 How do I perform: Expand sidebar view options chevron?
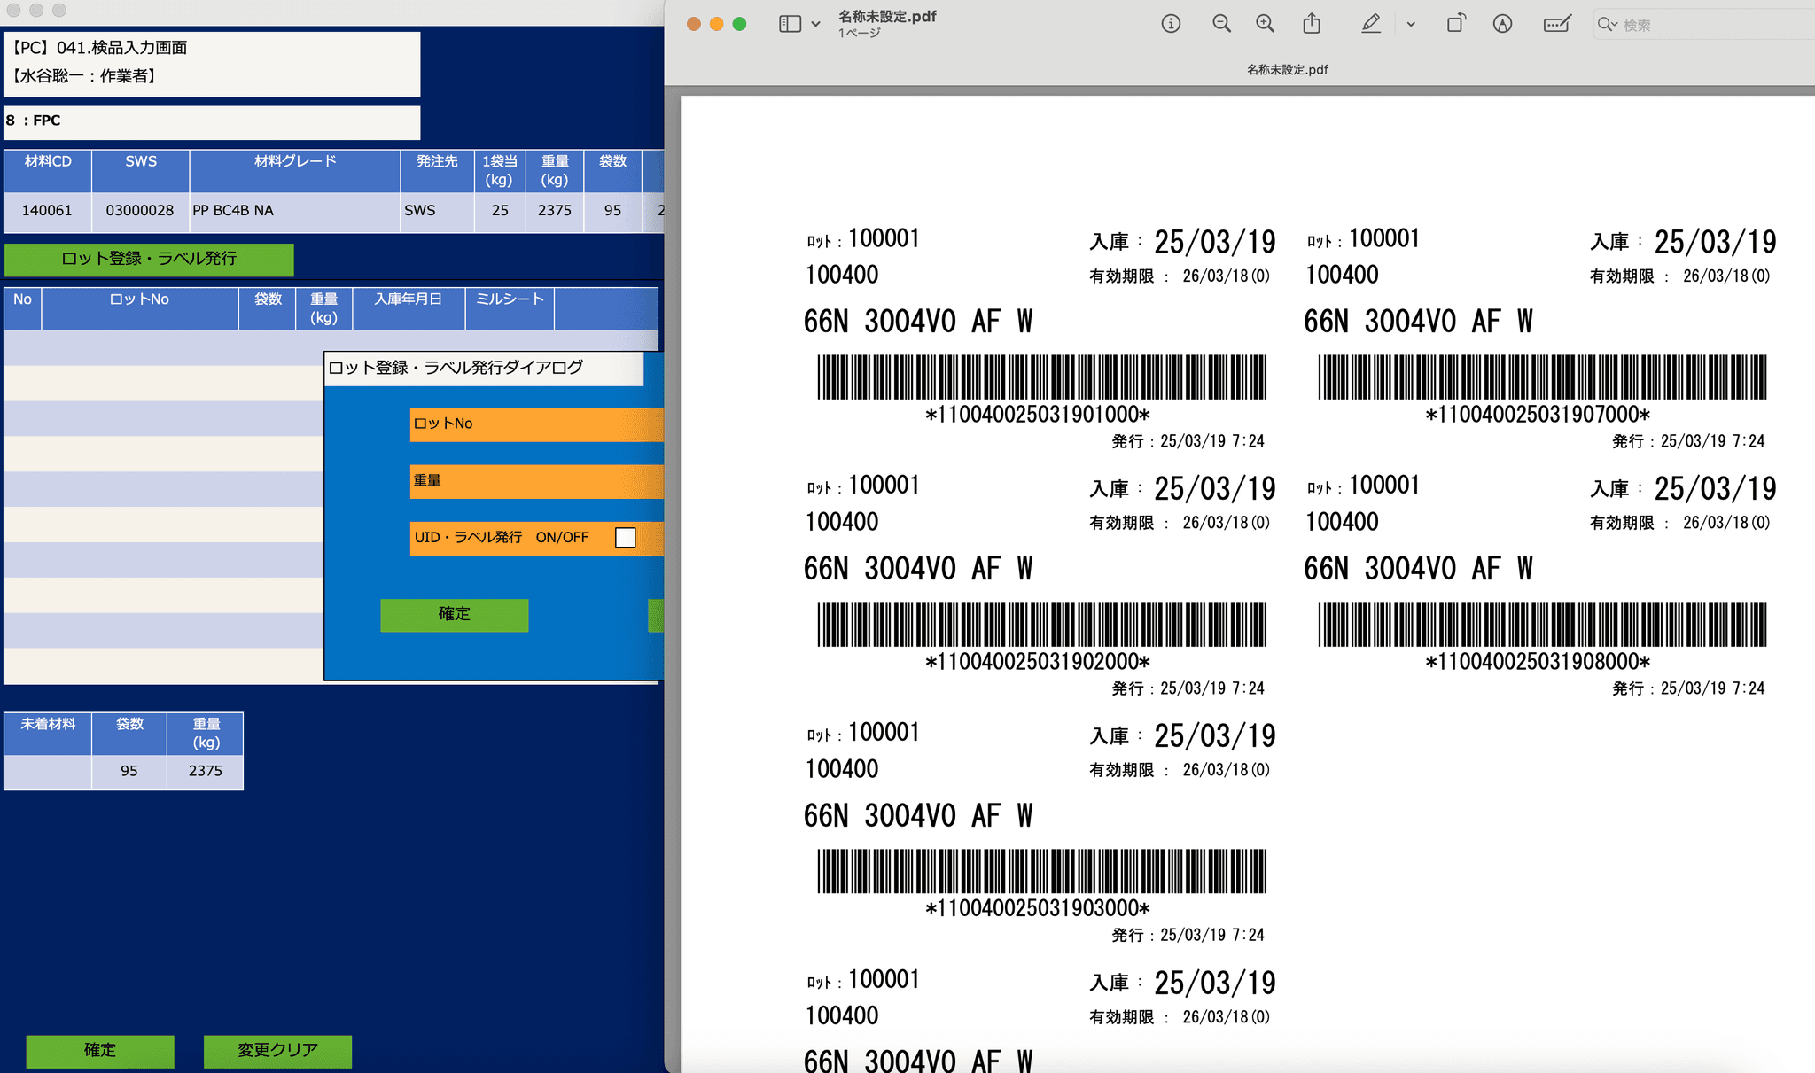815,25
